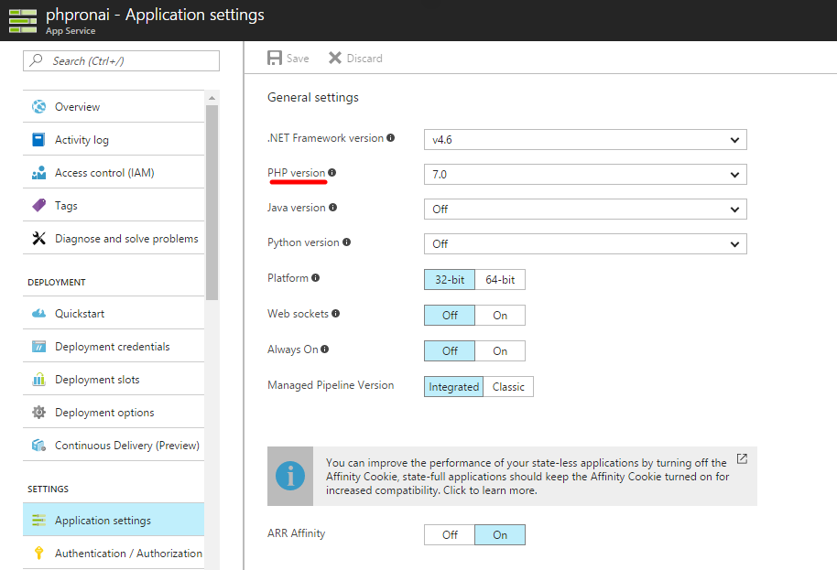Set Always On to Off

click(x=450, y=350)
